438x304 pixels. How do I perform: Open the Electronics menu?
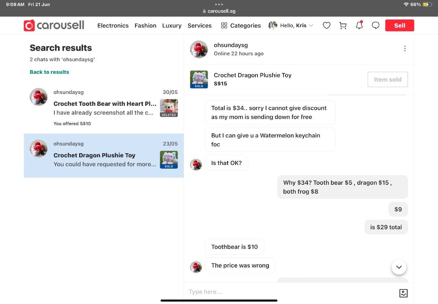[113, 26]
